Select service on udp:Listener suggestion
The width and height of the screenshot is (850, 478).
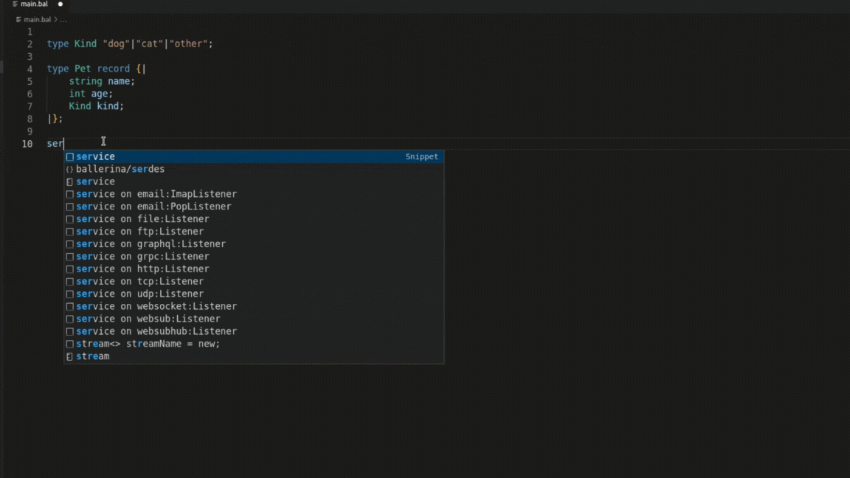[x=254, y=294]
